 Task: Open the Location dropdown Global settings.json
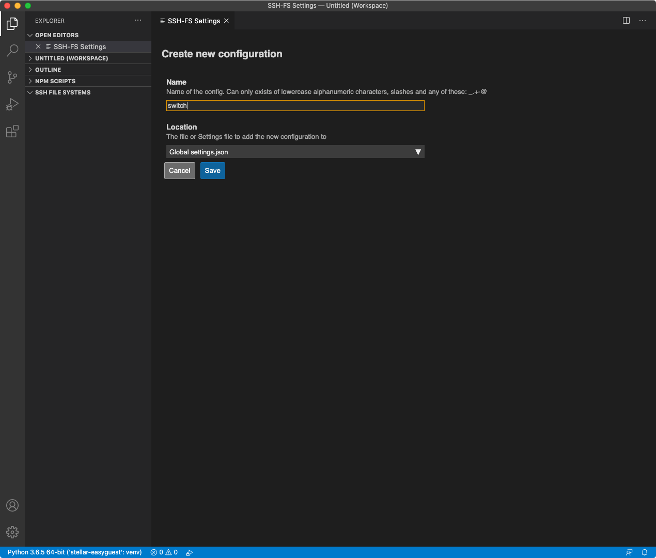point(295,152)
